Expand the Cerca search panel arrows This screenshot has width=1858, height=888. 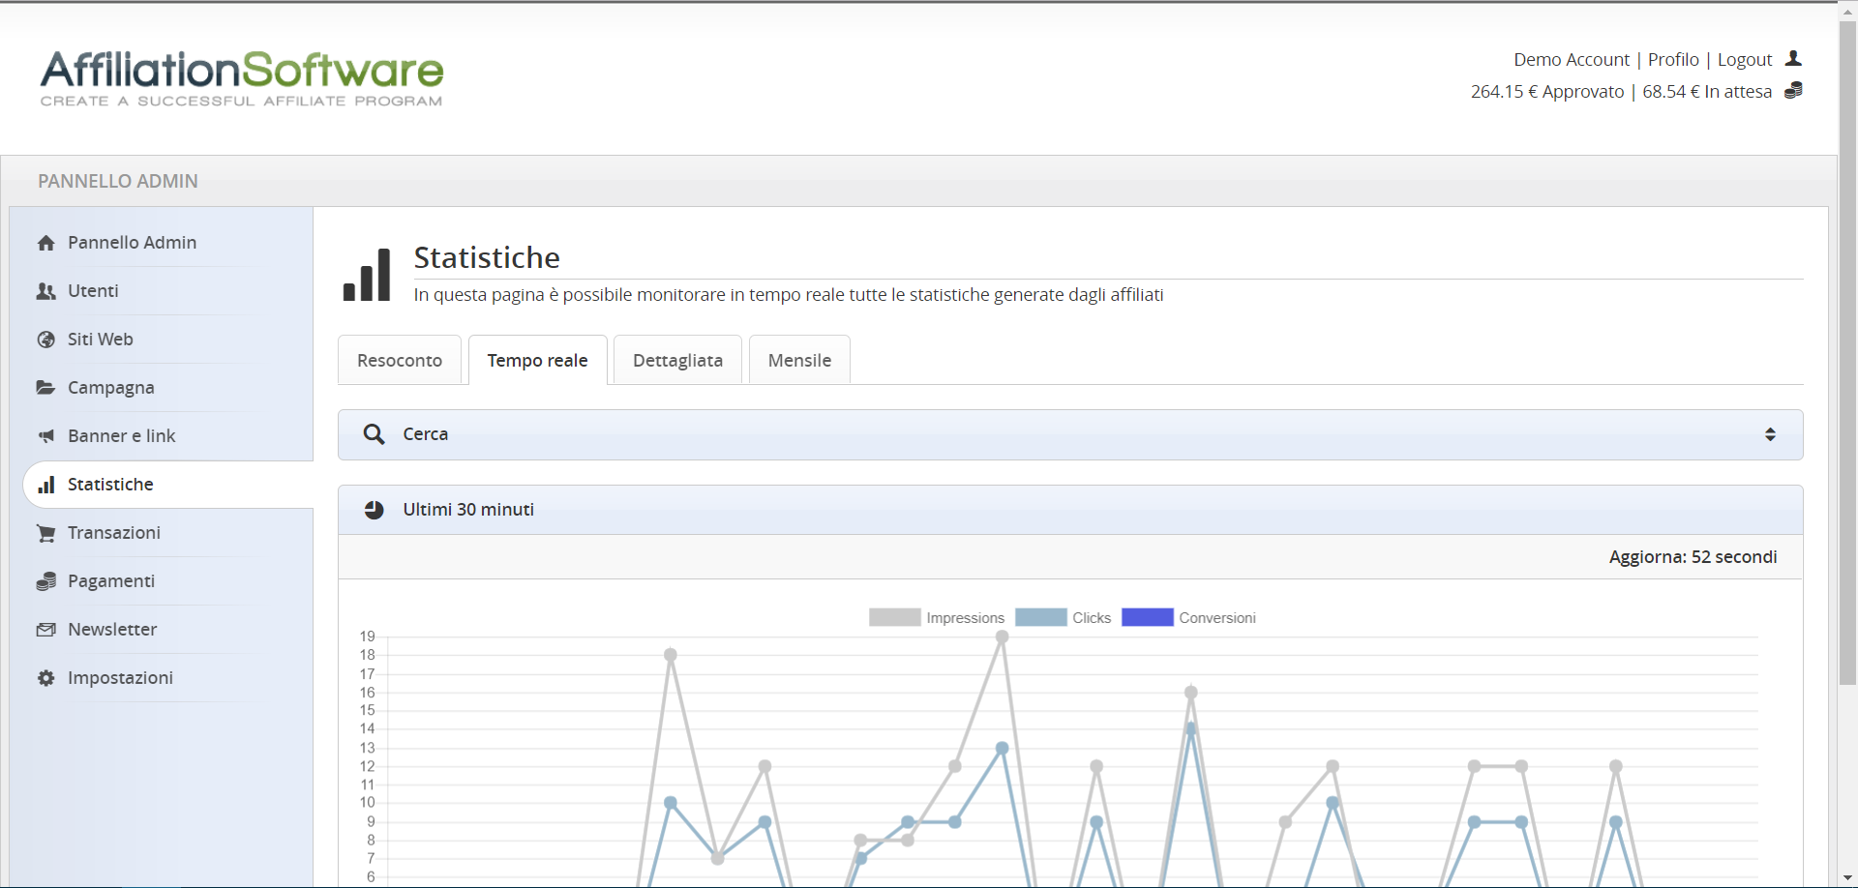pos(1770,434)
